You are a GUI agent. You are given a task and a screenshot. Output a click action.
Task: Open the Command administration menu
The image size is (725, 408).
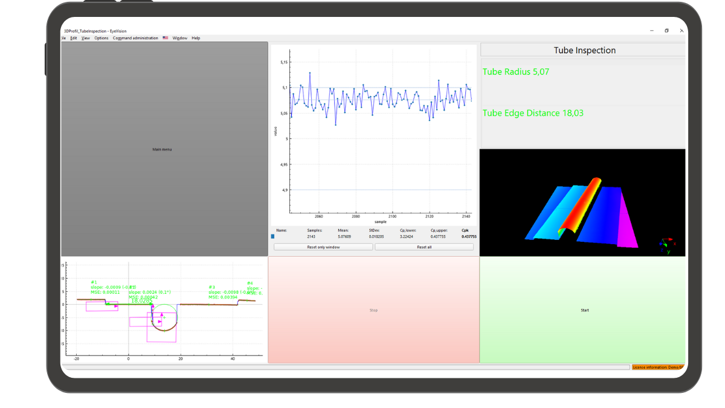135,38
